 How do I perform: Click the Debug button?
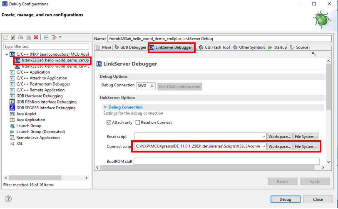click(x=286, y=199)
